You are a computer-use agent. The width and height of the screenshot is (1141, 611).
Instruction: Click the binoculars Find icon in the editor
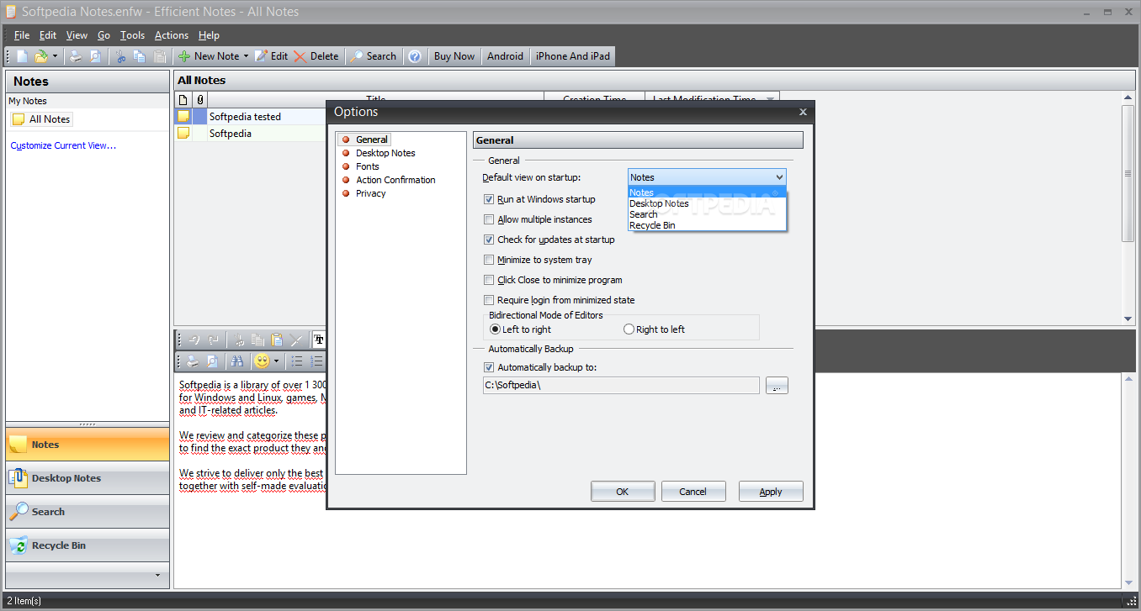237,361
